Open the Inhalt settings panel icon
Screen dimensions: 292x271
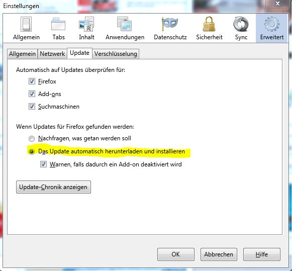tap(86, 24)
